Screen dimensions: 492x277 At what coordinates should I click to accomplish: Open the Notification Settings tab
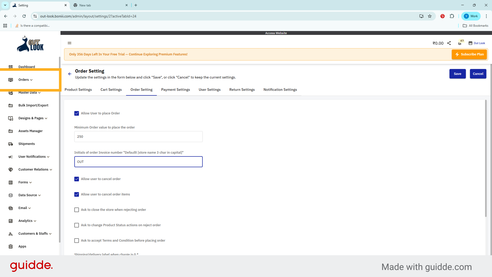pyautogui.click(x=280, y=90)
